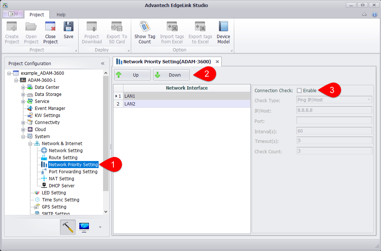Click the Close Project icon
The image size is (381, 251).
[50, 32]
